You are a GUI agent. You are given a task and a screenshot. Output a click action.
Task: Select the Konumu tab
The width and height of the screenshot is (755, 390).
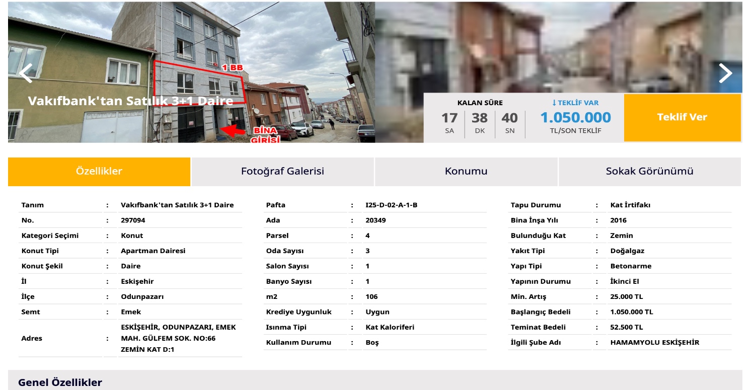(x=466, y=171)
